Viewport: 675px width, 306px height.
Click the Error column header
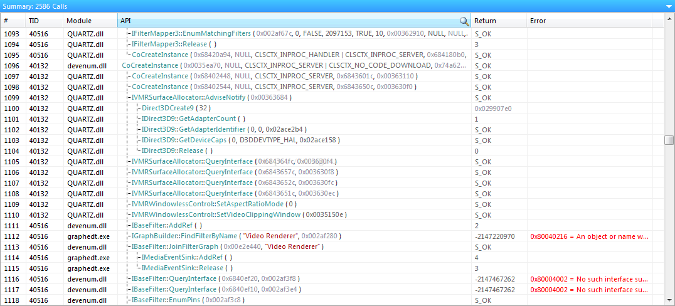point(589,21)
